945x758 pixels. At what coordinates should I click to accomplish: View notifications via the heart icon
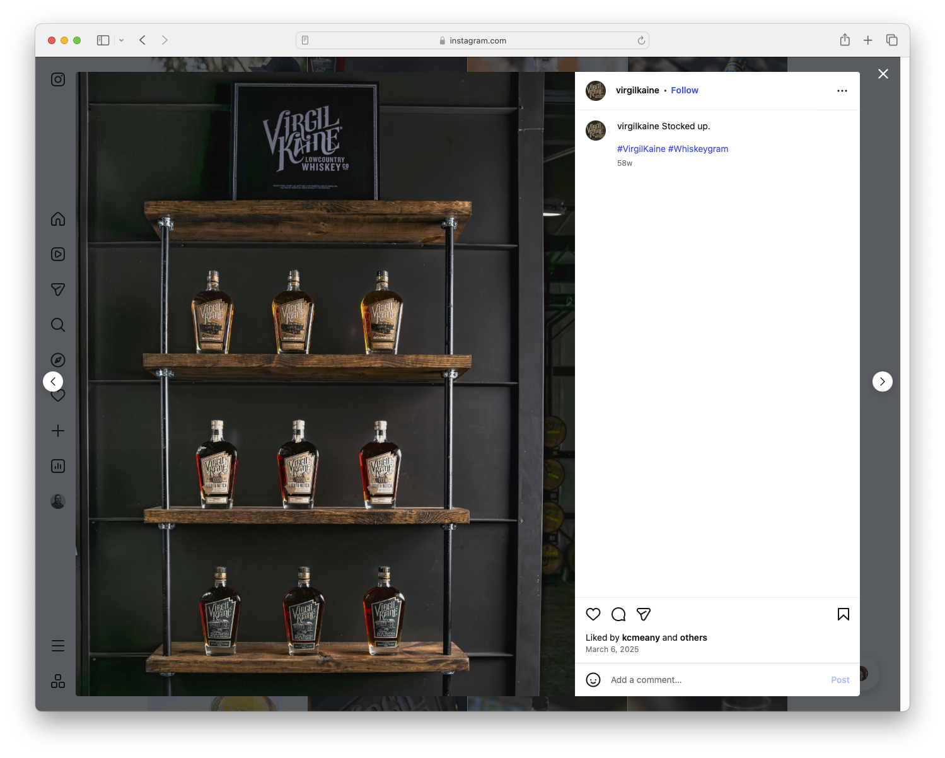coord(57,395)
